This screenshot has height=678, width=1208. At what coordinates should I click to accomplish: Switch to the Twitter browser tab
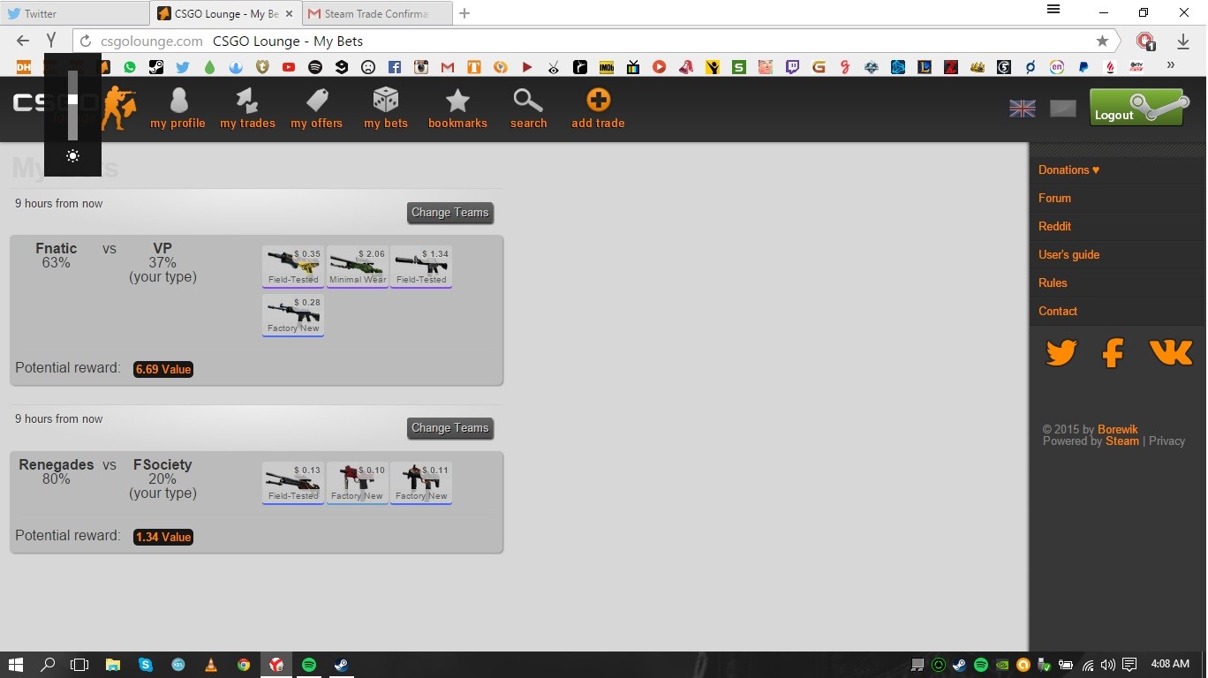click(75, 13)
